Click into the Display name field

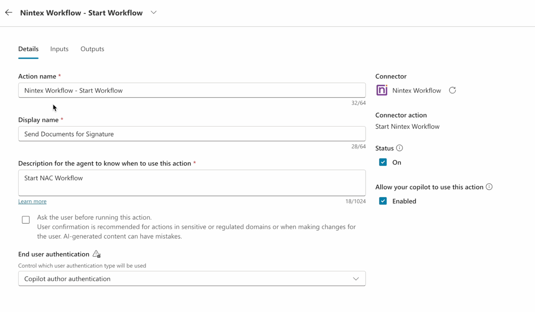(x=192, y=134)
